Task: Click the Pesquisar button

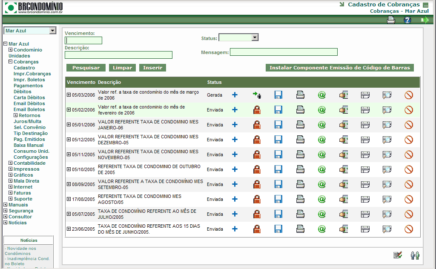Action: (x=86, y=68)
